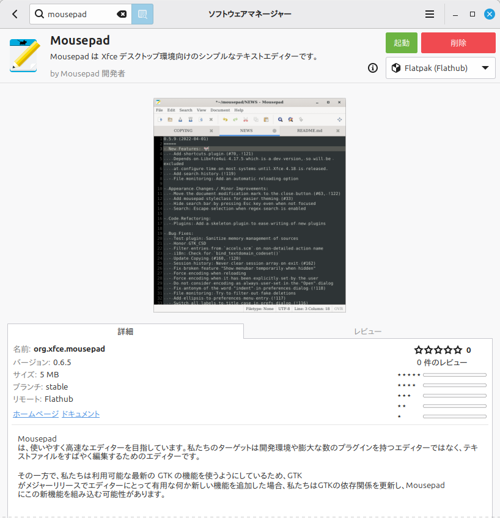The height and width of the screenshot is (518, 500).
Task: Switch to the レビュー tab
Action: (368, 331)
